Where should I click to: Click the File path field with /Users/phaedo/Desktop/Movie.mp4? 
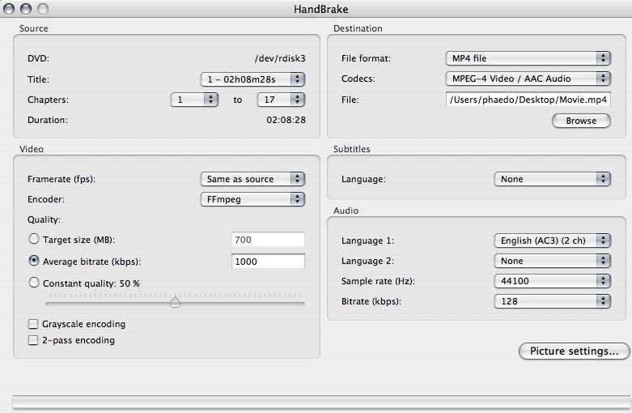(x=528, y=100)
